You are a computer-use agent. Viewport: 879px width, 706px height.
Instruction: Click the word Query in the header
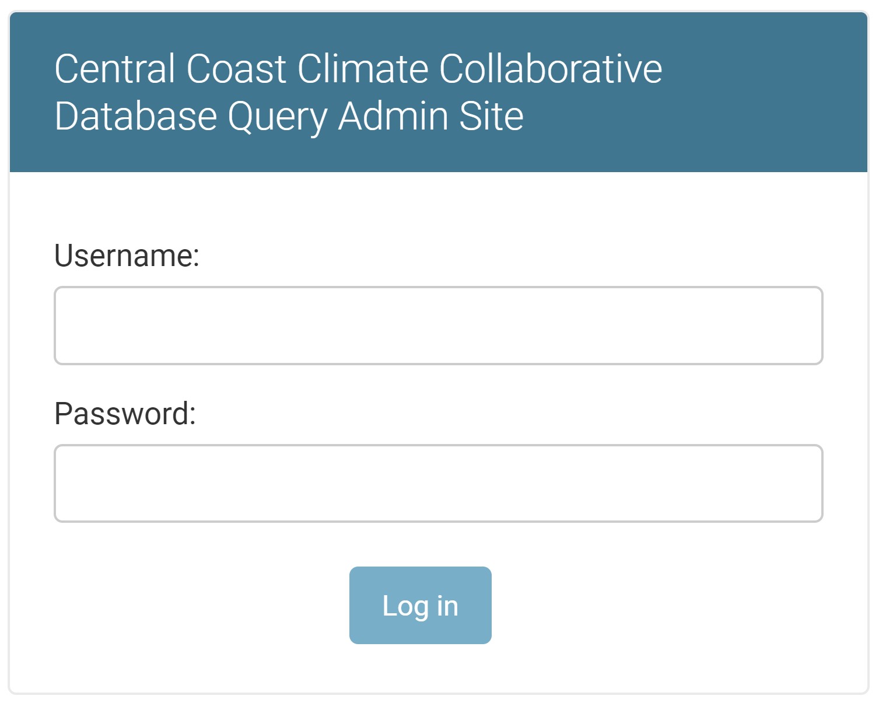[278, 116]
